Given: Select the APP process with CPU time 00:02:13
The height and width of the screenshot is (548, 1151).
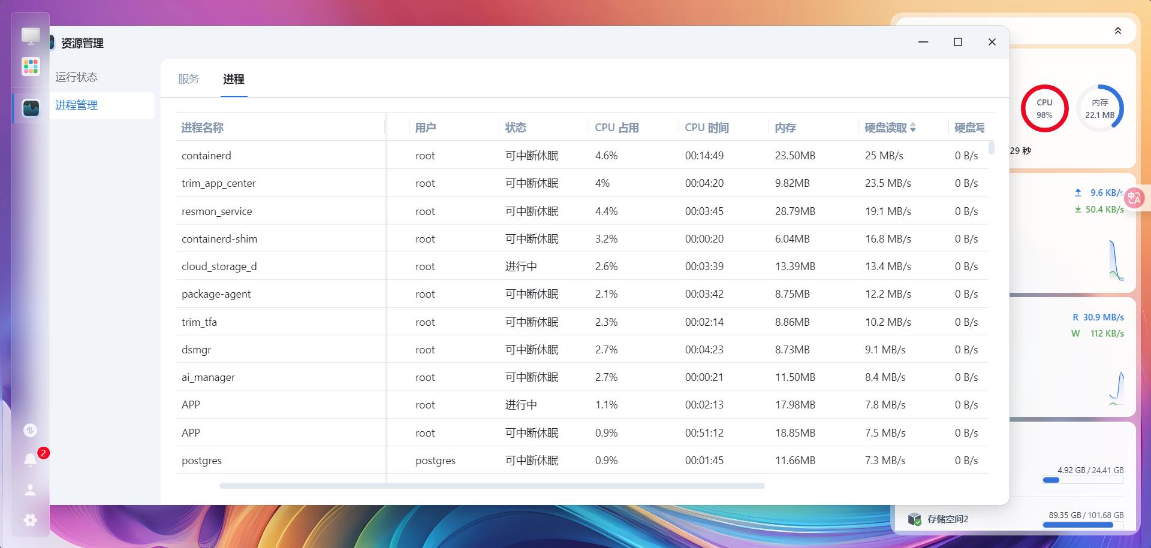Looking at the screenshot, I should tap(191, 405).
